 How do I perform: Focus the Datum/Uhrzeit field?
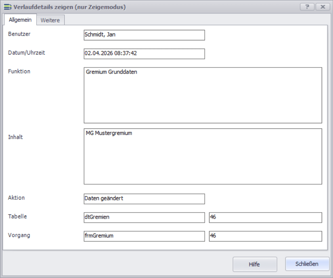(144, 54)
